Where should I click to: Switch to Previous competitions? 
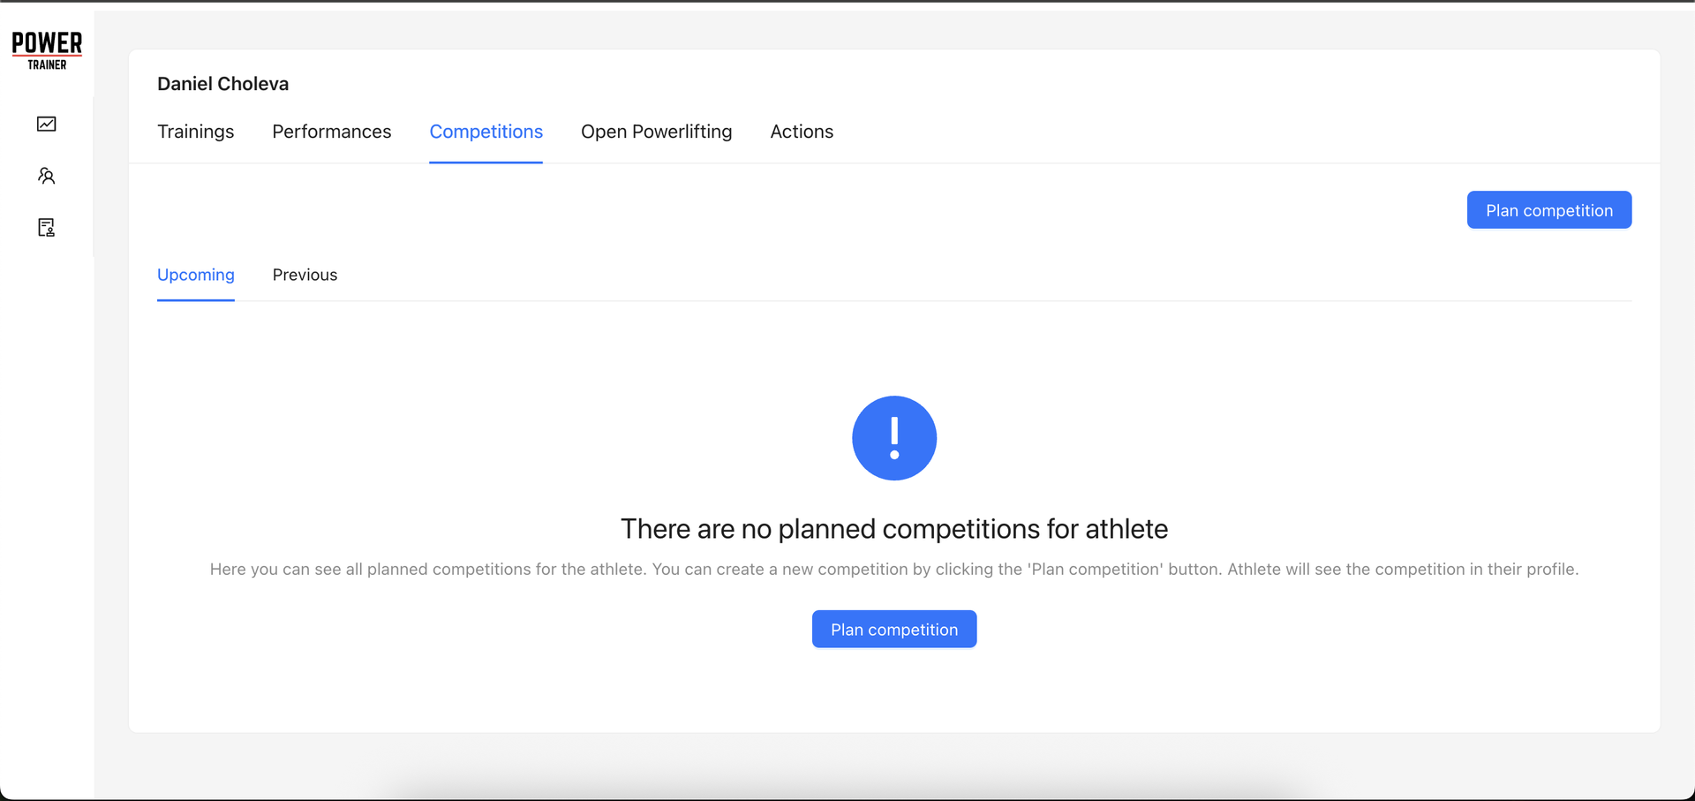coord(305,275)
